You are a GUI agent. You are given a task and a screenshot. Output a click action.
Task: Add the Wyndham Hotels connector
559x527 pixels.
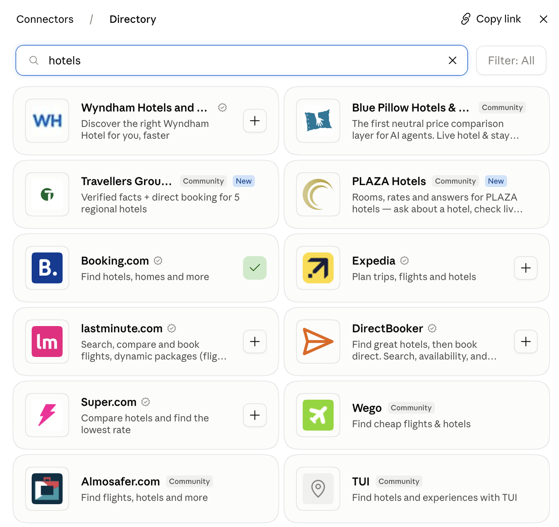coord(255,121)
